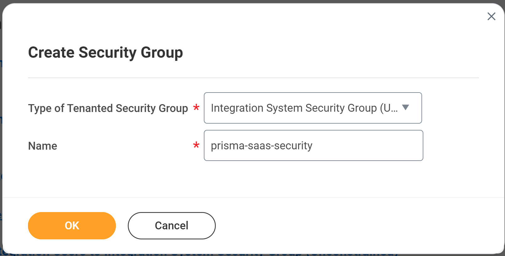Close the Create Security Group dialog

click(x=491, y=16)
